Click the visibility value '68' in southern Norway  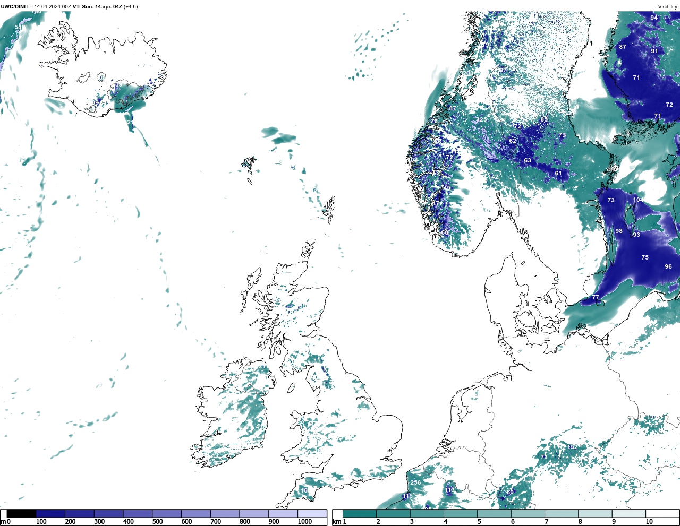point(445,232)
